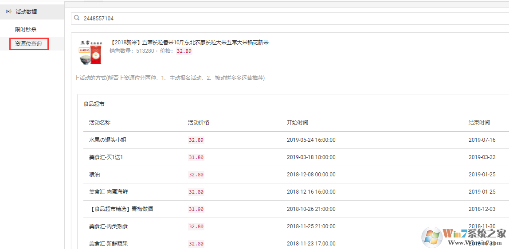Click the broadcast icon beside 活动数据
The image size is (509, 249).
tap(8, 12)
